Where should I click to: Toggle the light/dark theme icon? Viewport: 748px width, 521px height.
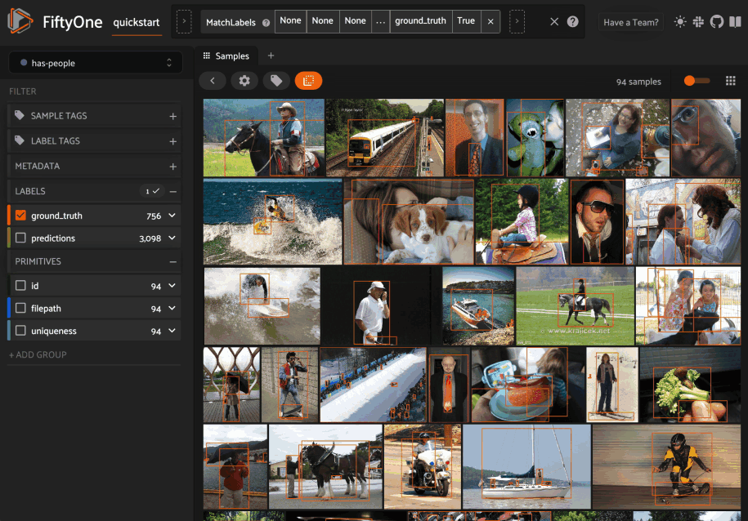680,22
